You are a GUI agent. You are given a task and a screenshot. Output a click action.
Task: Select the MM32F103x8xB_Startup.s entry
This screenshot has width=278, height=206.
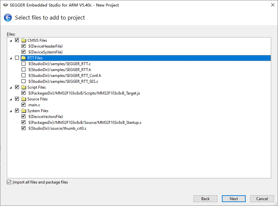85,123
